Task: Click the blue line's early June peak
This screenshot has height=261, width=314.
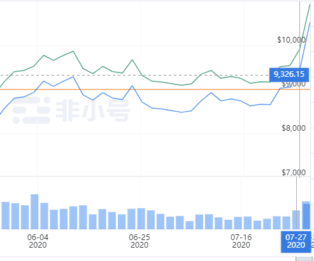Action: click(x=73, y=77)
